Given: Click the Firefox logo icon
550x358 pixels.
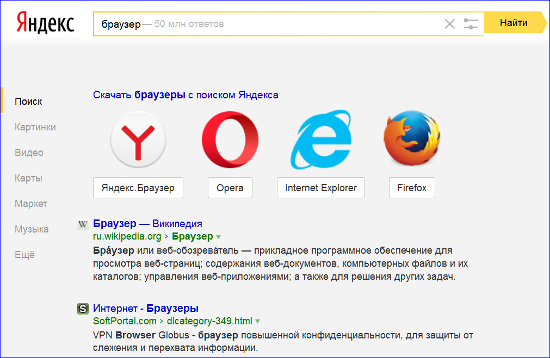Looking at the screenshot, I should click(x=412, y=138).
